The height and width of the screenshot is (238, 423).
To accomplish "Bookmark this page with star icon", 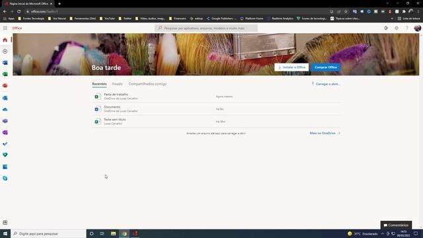I will (346, 12).
